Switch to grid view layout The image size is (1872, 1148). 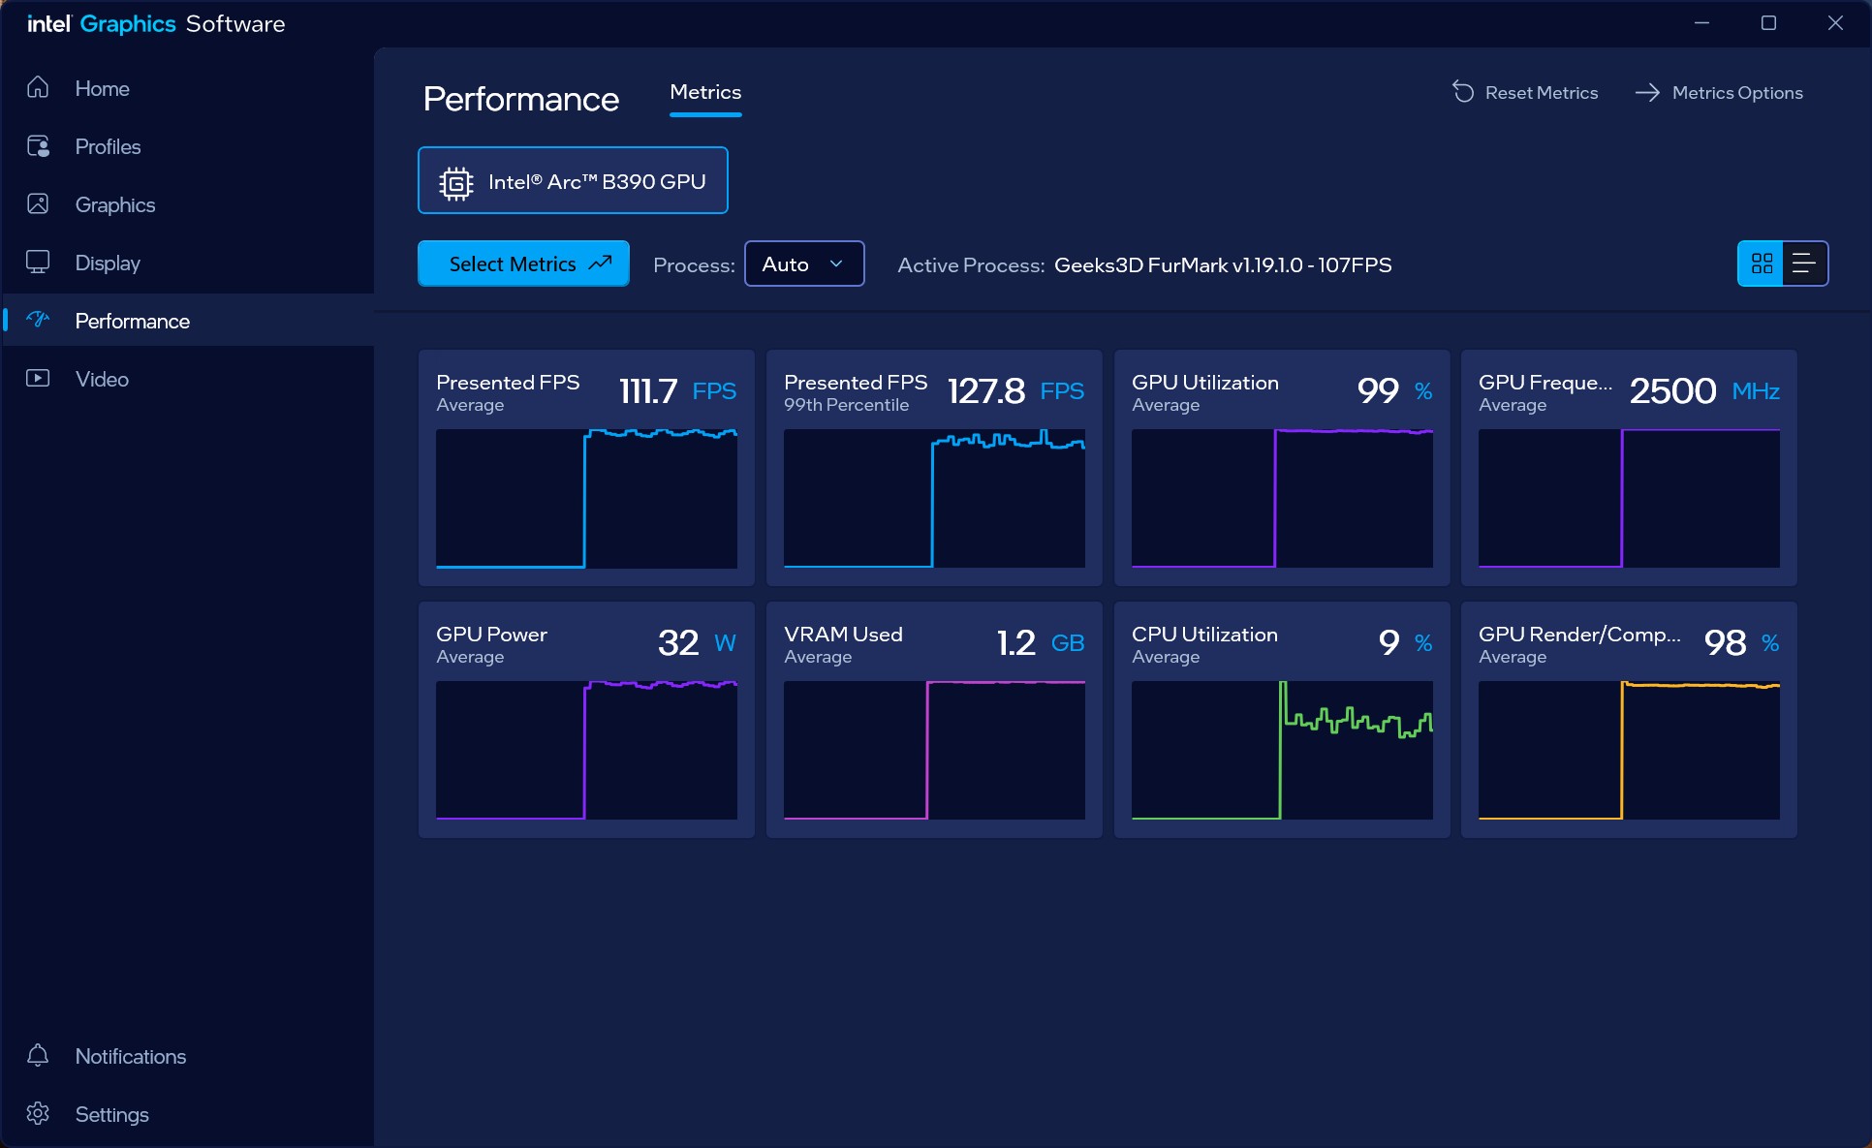(1762, 264)
